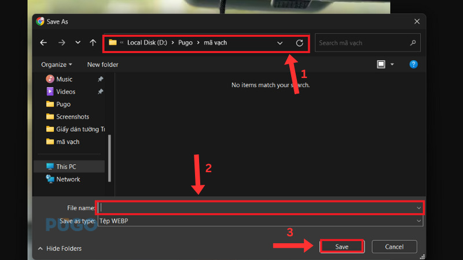The width and height of the screenshot is (463, 260).
Task: Change the view layout icon
Action: tap(381, 64)
